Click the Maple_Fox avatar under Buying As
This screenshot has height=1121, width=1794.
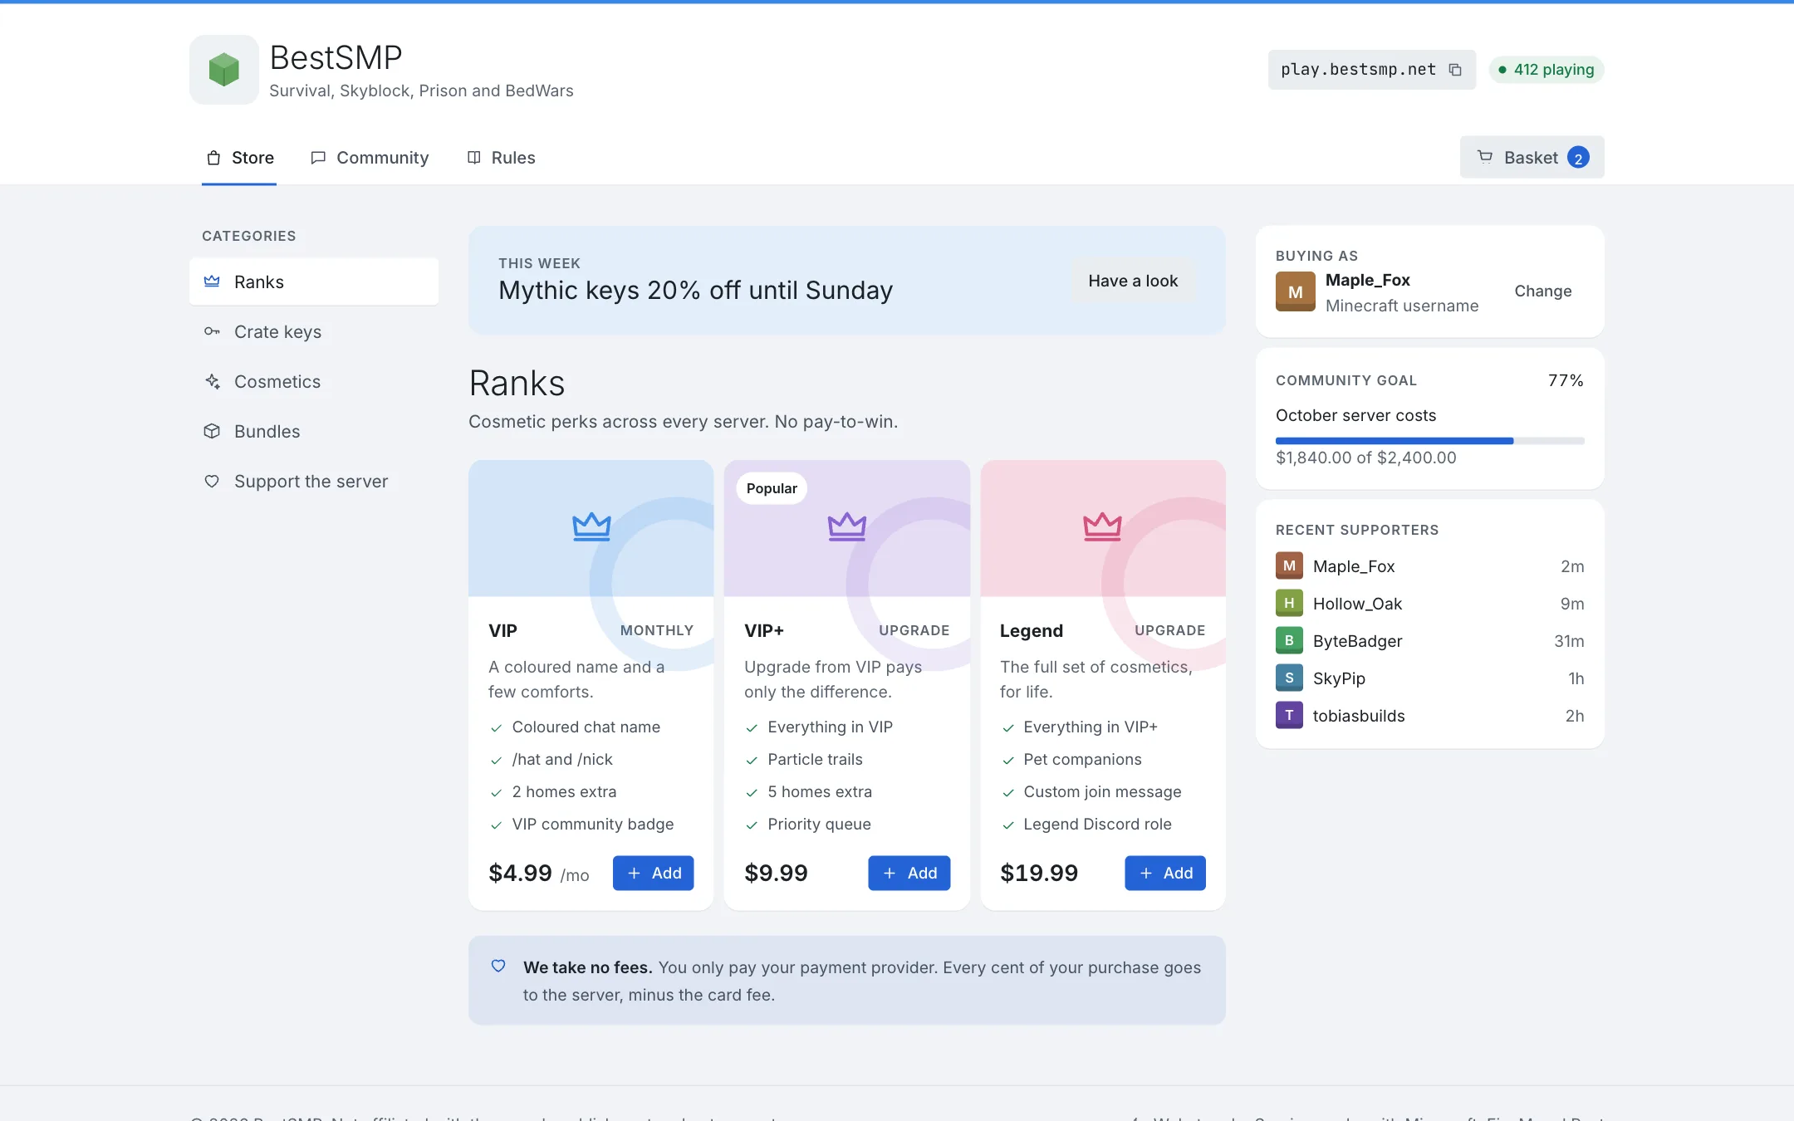coord(1296,291)
